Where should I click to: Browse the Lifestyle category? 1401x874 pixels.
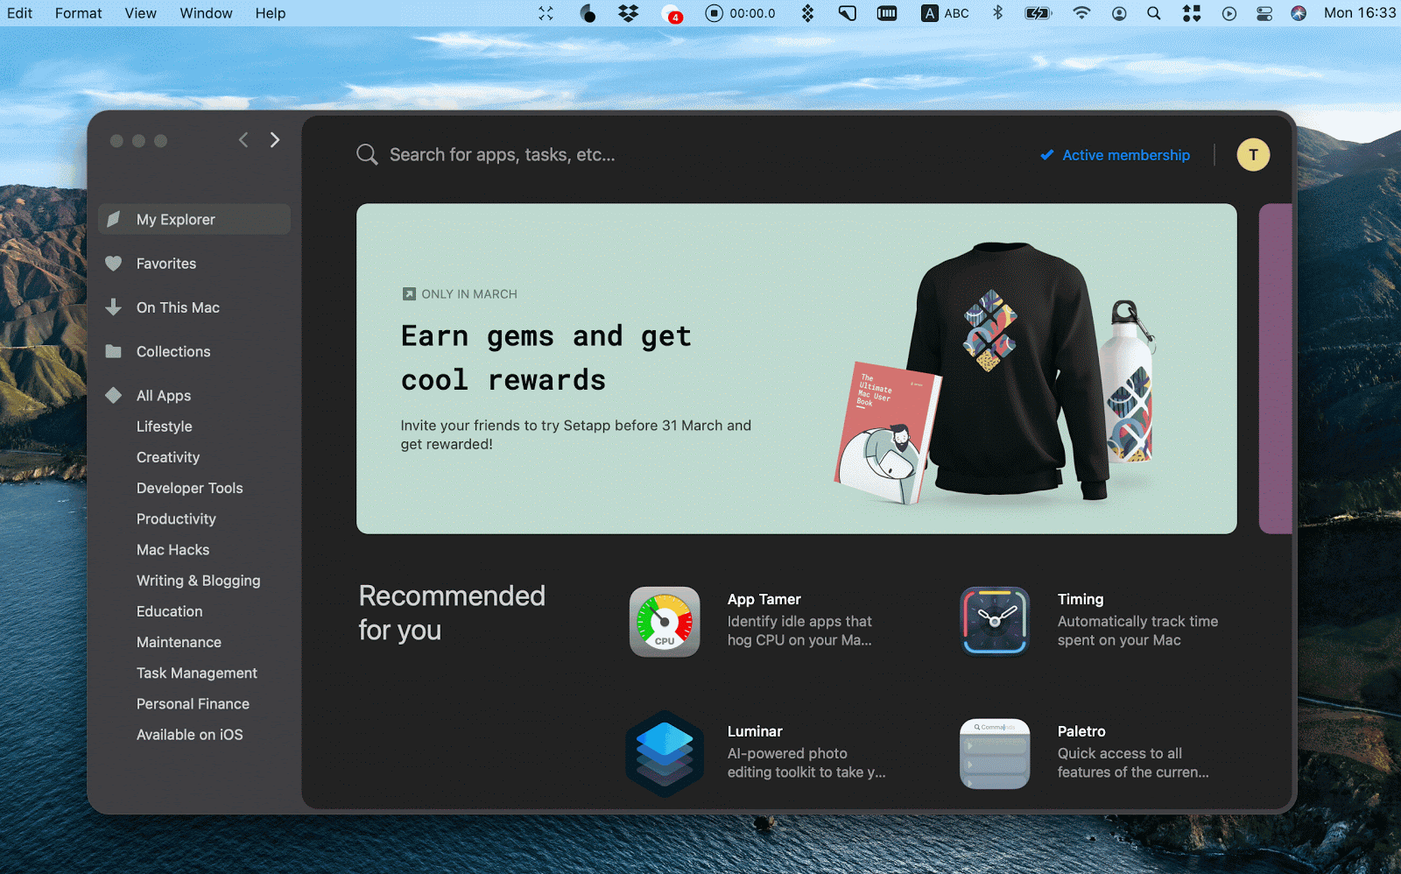pyautogui.click(x=165, y=426)
